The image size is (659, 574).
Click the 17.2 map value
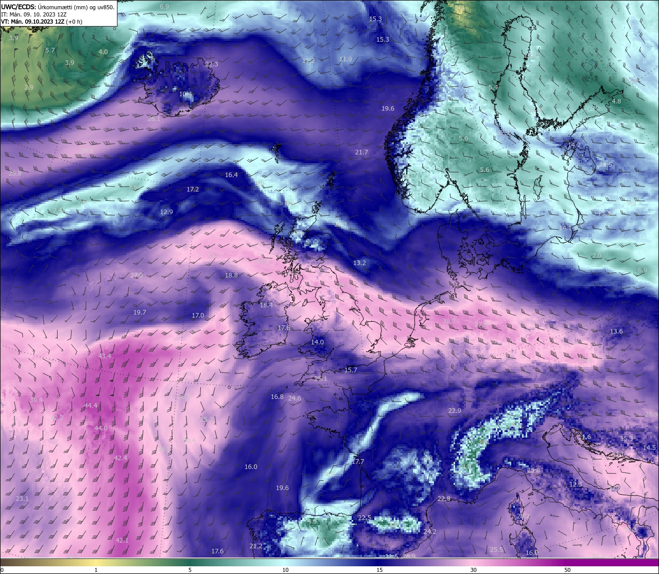(193, 189)
